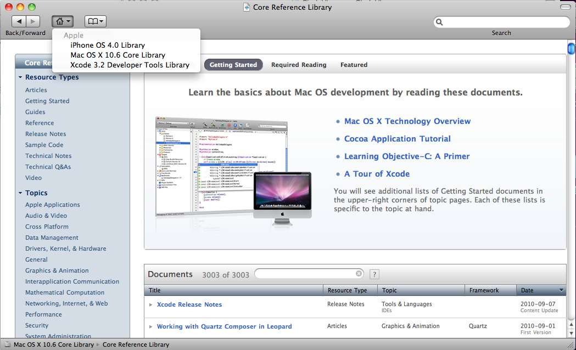Viewport: 576px width, 350px height.
Task: Click the magnifying glass in the Search field
Action: pyautogui.click(x=439, y=22)
